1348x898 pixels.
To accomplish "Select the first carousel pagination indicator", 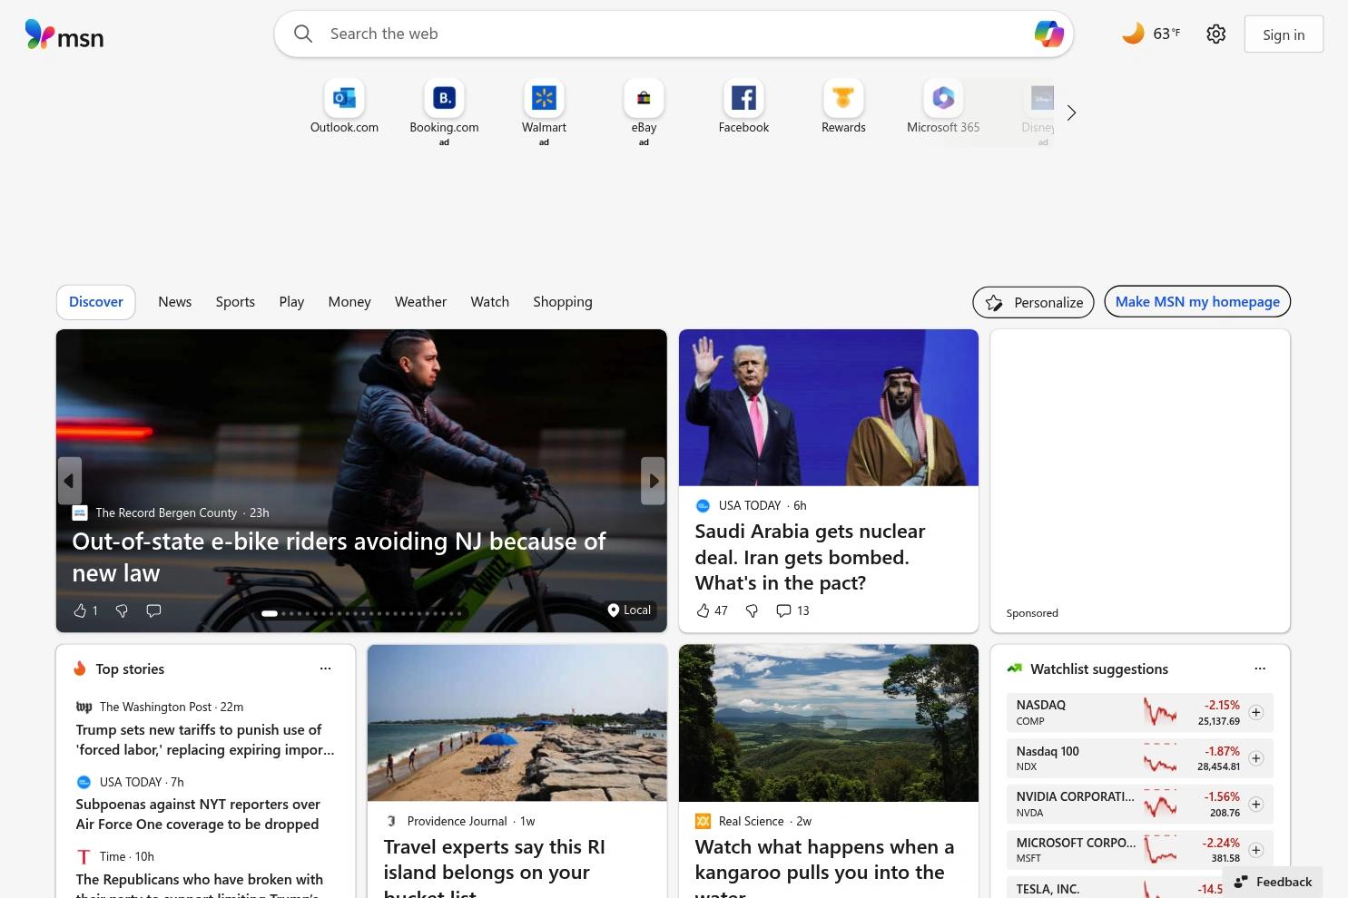I will pyautogui.click(x=270, y=613).
